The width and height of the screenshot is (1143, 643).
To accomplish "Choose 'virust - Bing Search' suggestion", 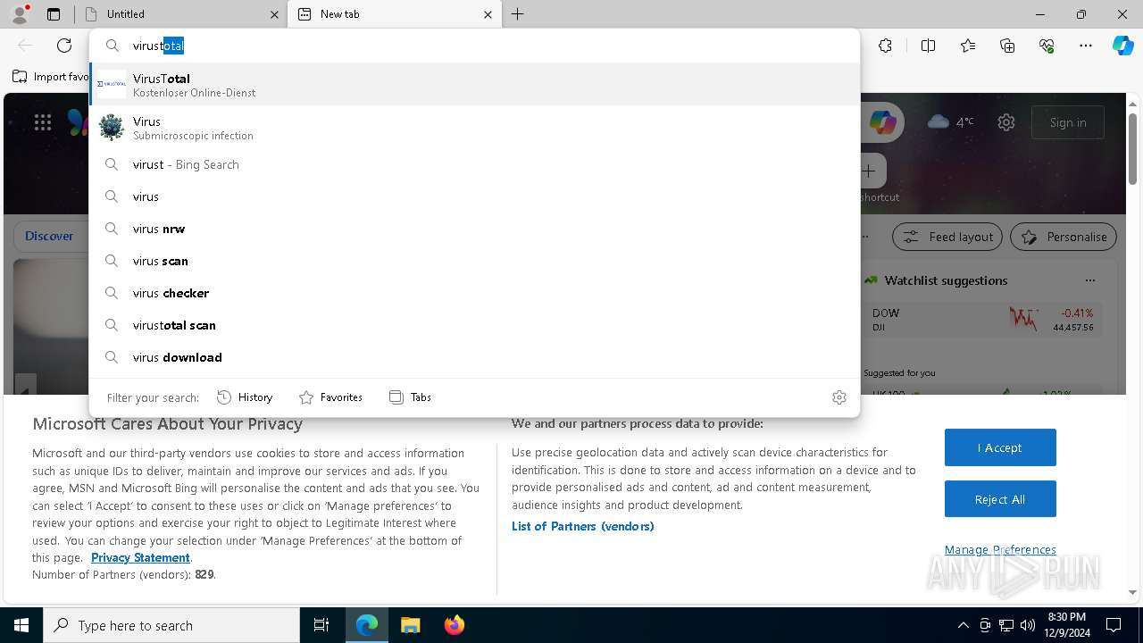I will point(474,164).
